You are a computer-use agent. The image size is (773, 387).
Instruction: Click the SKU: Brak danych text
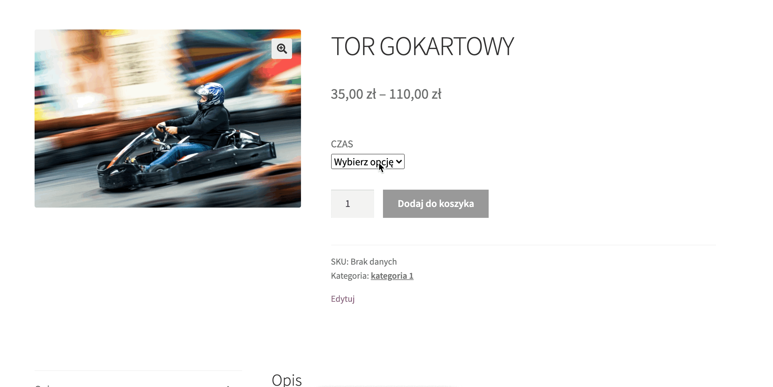click(x=364, y=262)
